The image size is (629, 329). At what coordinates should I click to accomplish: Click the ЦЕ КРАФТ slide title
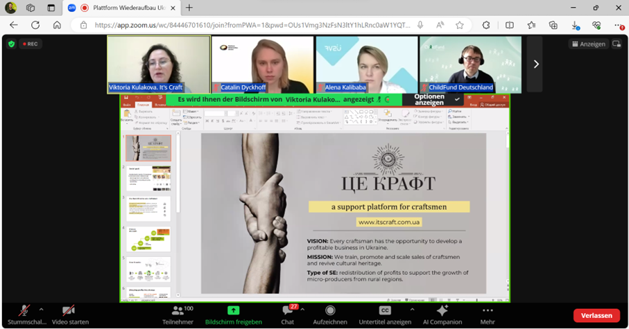pos(388,184)
